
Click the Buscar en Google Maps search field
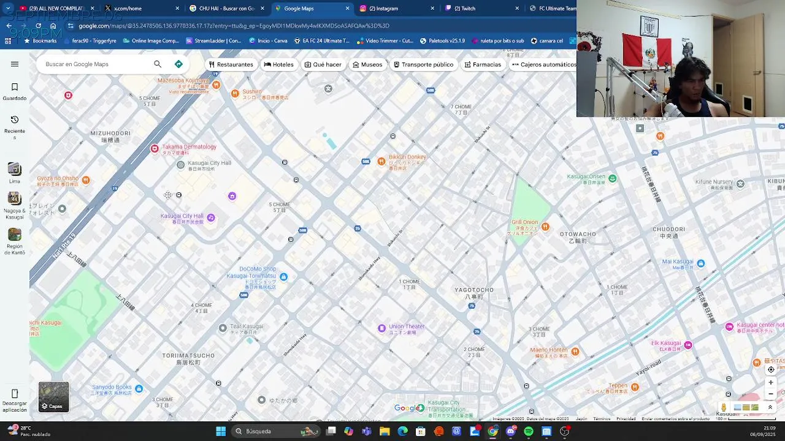(95, 64)
